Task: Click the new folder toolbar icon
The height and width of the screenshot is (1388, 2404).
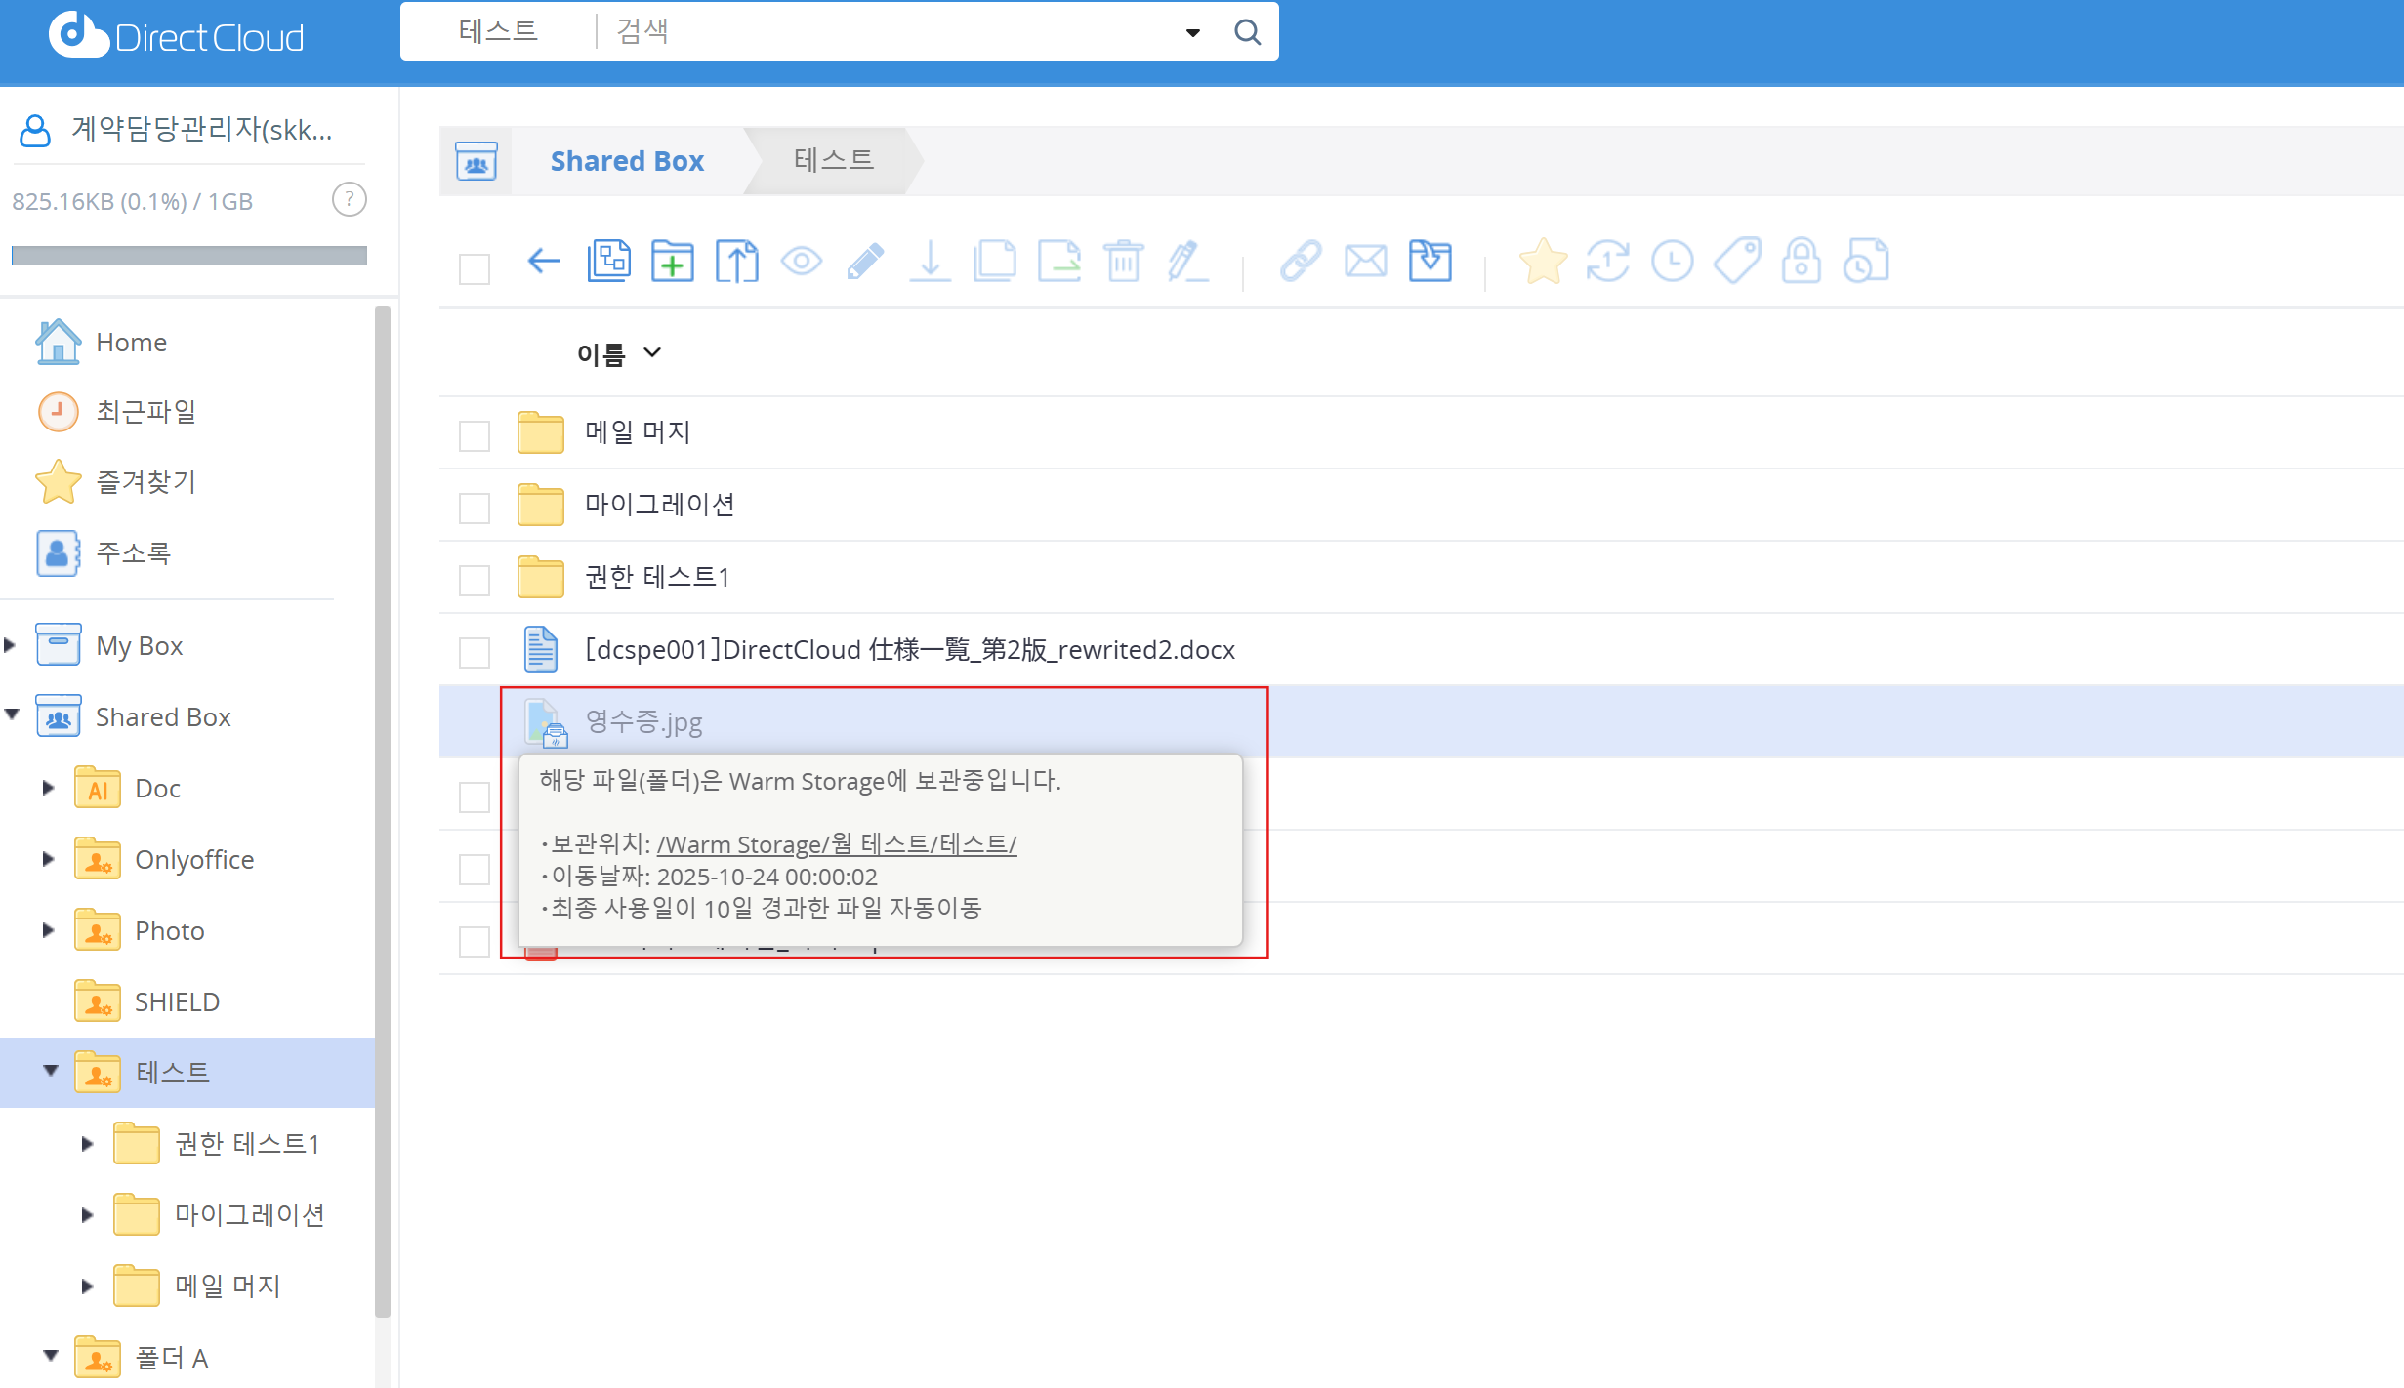Action: tap(673, 262)
